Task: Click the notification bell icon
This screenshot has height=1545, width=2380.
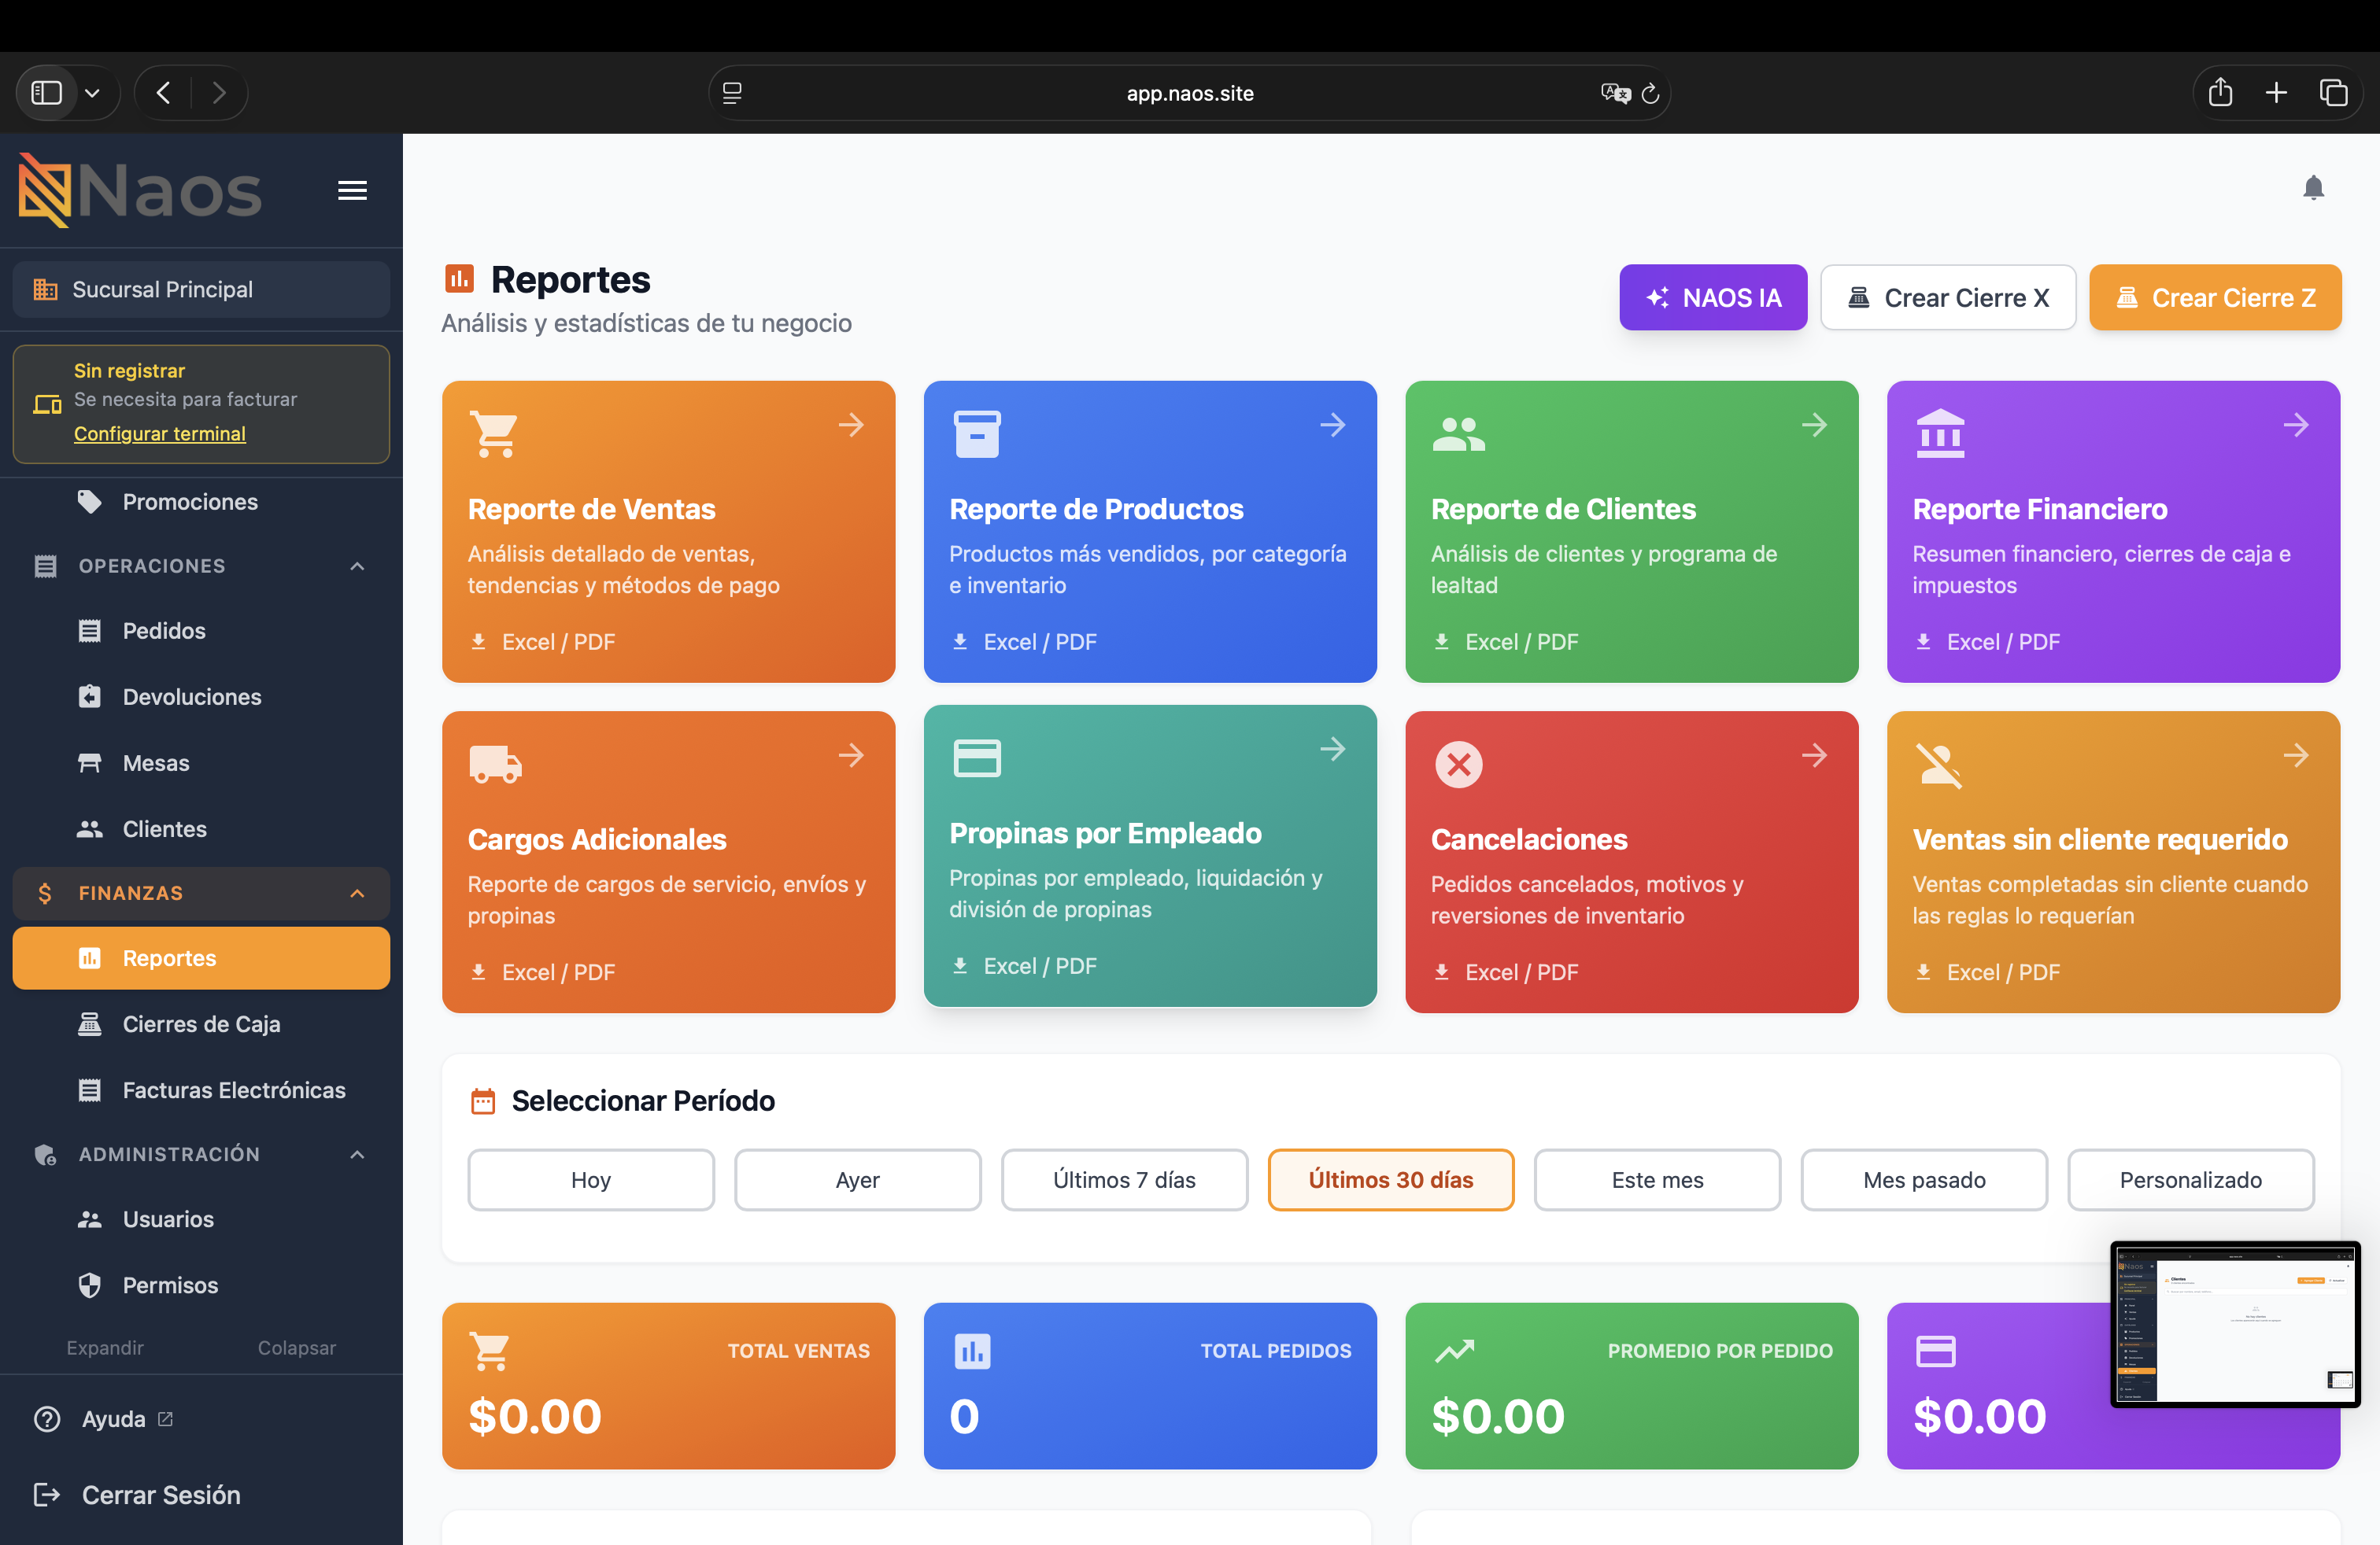Action: tap(2313, 188)
